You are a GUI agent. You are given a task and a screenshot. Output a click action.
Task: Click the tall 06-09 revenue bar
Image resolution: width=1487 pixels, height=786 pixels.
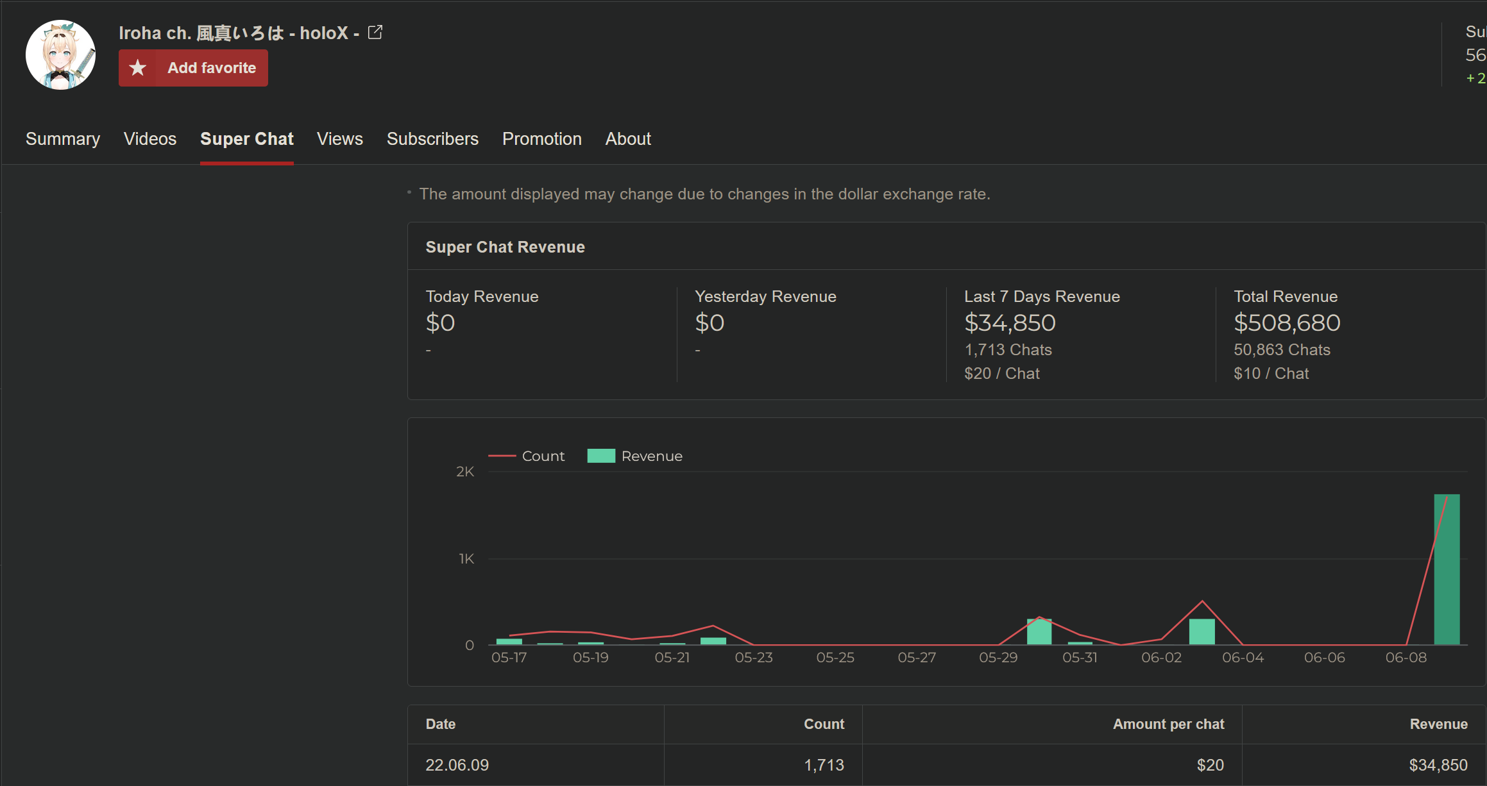(1447, 569)
